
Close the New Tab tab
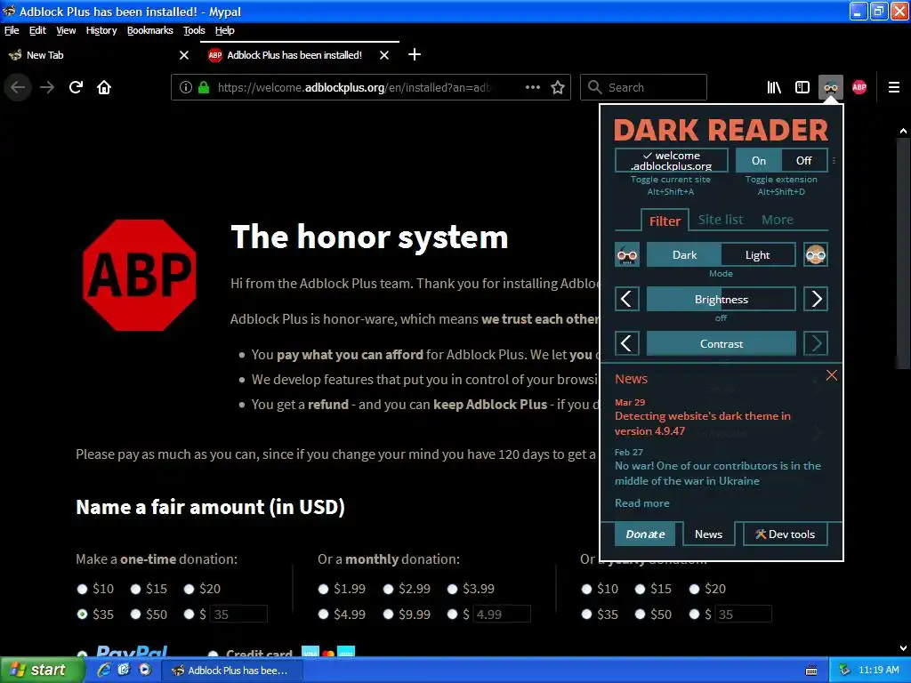pos(183,55)
